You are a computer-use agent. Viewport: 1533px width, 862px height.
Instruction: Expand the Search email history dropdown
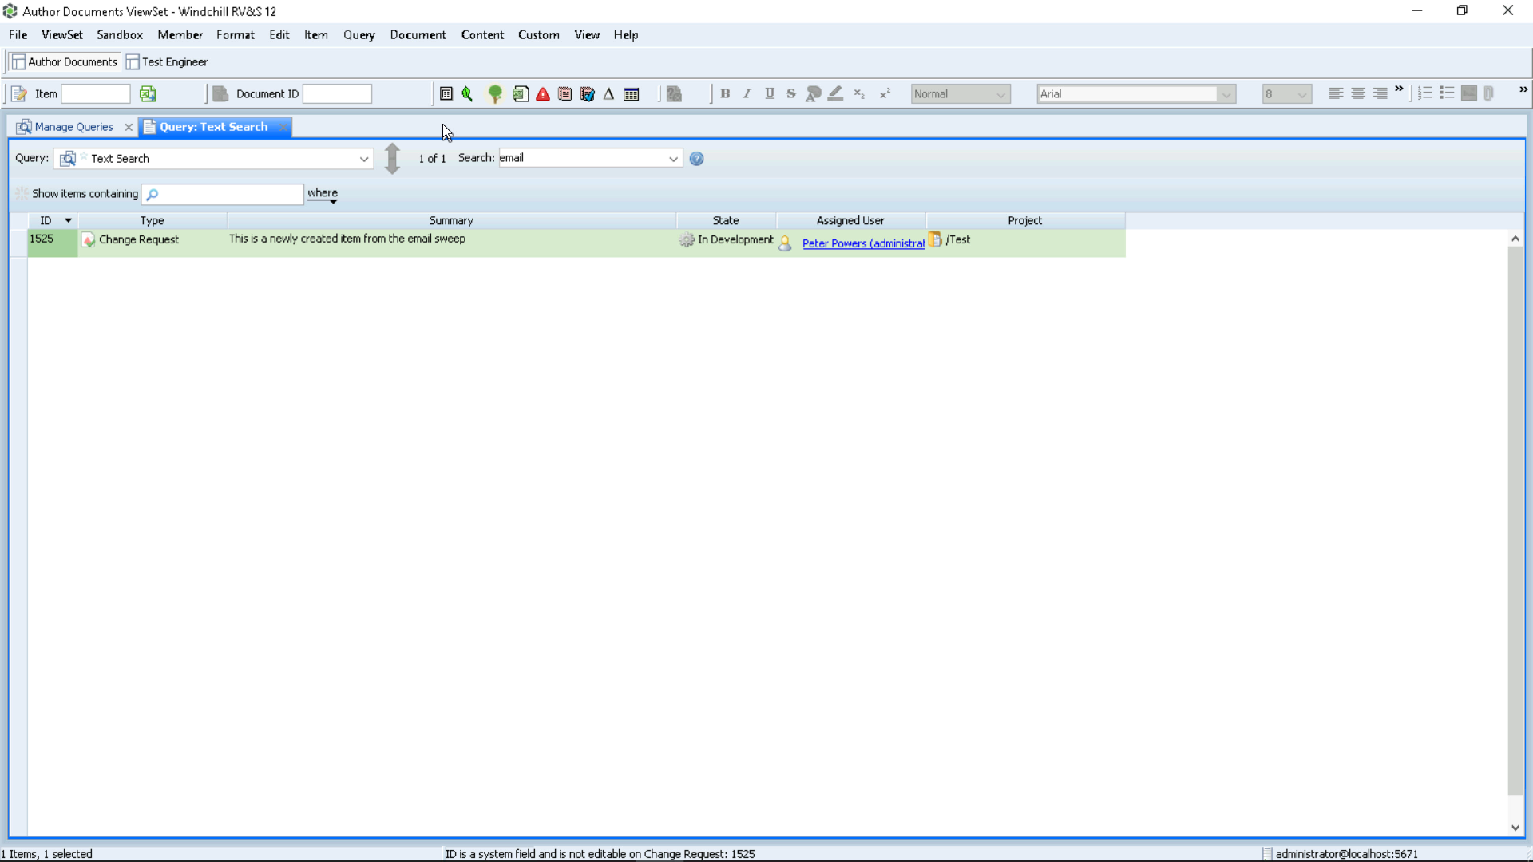pos(673,159)
